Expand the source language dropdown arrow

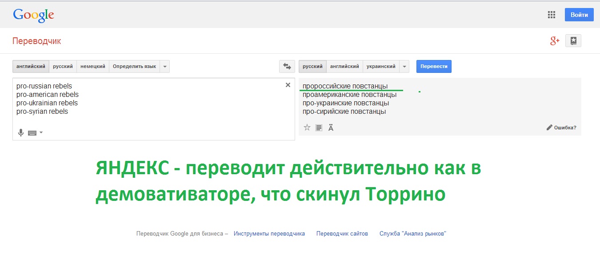point(165,67)
